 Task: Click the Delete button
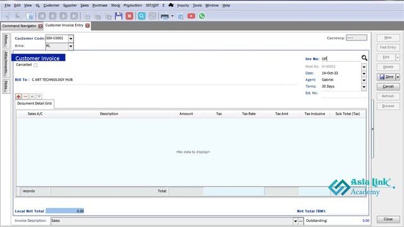point(388,67)
